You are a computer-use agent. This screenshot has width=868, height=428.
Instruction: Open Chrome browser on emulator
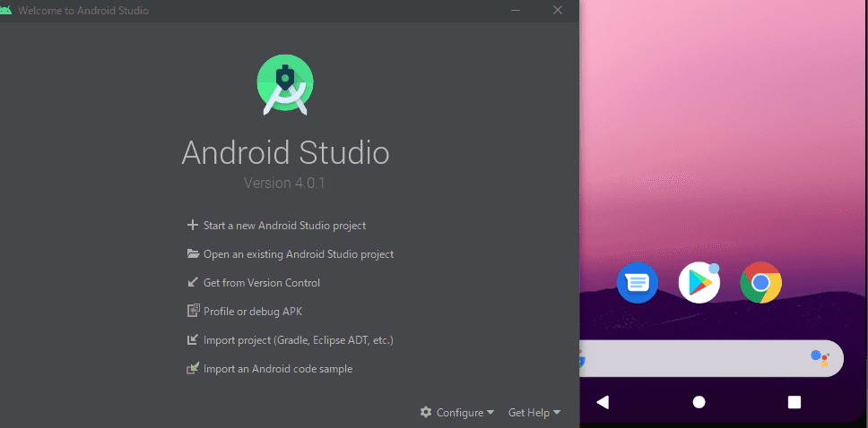pyautogui.click(x=760, y=284)
